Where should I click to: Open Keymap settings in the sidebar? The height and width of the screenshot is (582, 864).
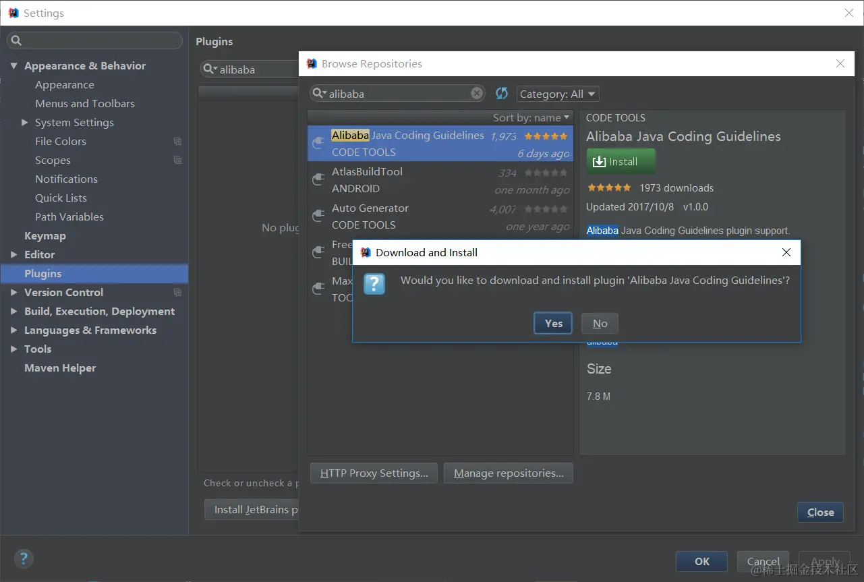(45, 235)
